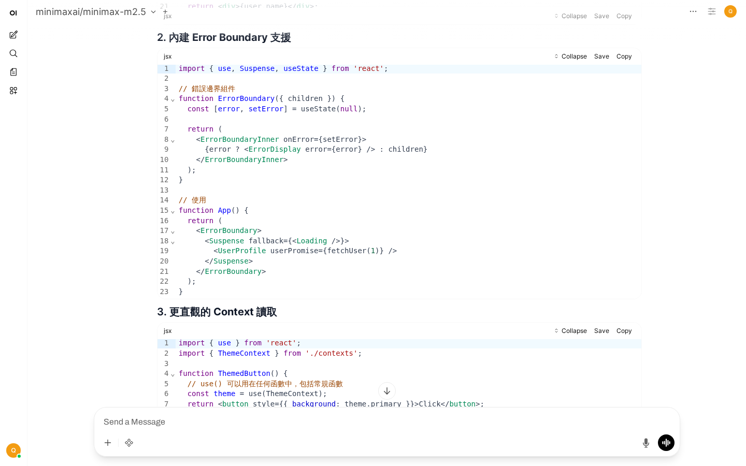Click the plus attachment icon in the message box
The height and width of the screenshot is (466, 746).
[x=108, y=443]
